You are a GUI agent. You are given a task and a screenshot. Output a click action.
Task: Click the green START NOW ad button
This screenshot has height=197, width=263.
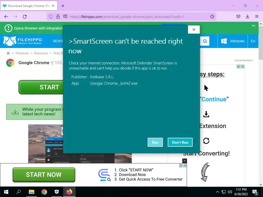pyautogui.click(x=44, y=175)
